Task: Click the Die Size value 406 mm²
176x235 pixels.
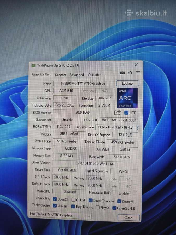Action: pos(104,98)
